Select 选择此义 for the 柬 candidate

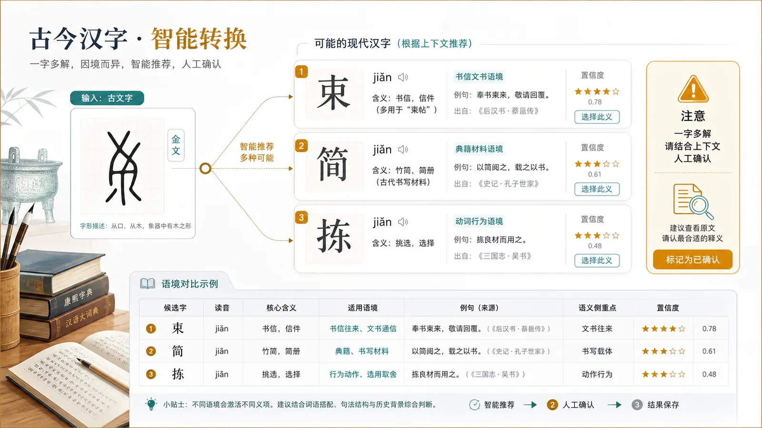[x=597, y=117]
